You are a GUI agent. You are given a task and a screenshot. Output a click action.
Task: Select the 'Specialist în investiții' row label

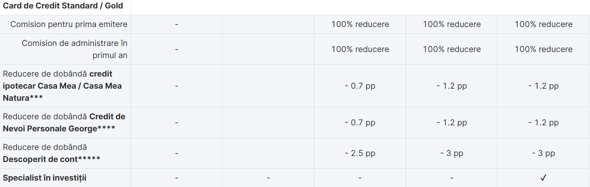(x=45, y=178)
